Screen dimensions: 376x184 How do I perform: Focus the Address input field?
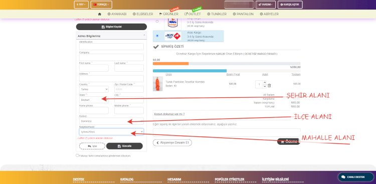(111, 78)
